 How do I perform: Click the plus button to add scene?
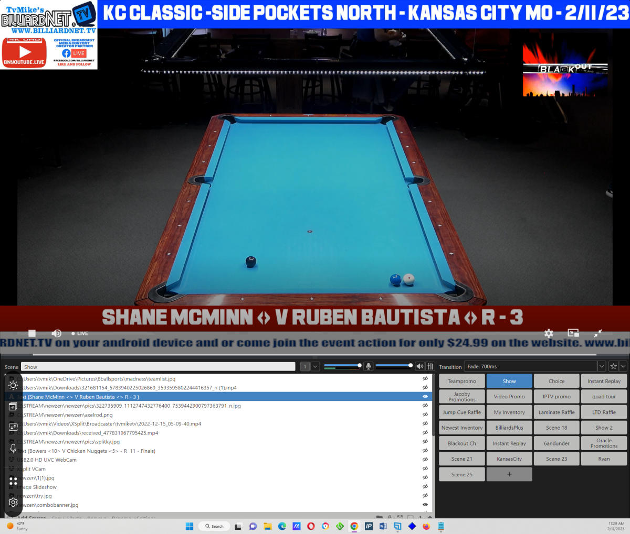(509, 474)
